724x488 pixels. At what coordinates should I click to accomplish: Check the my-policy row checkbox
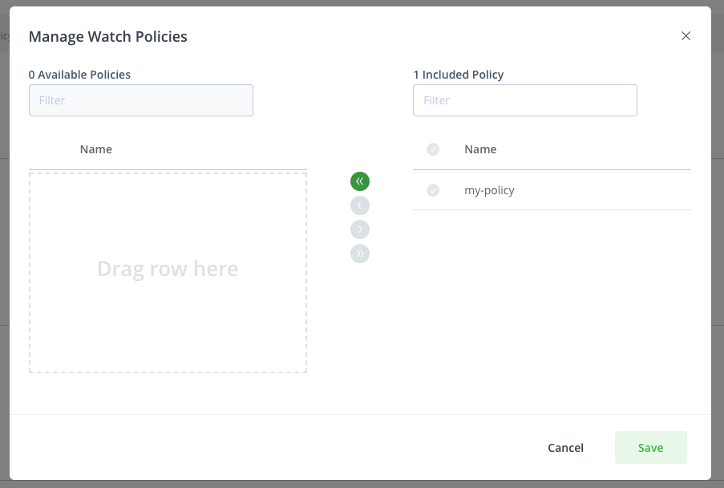tap(433, 190)
